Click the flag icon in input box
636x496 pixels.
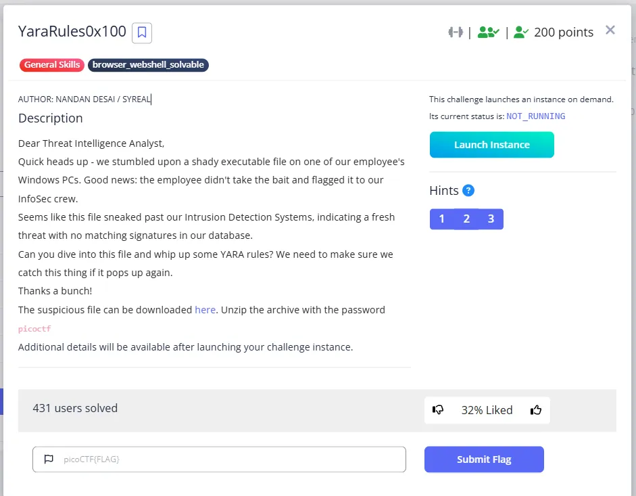point(49,459)
